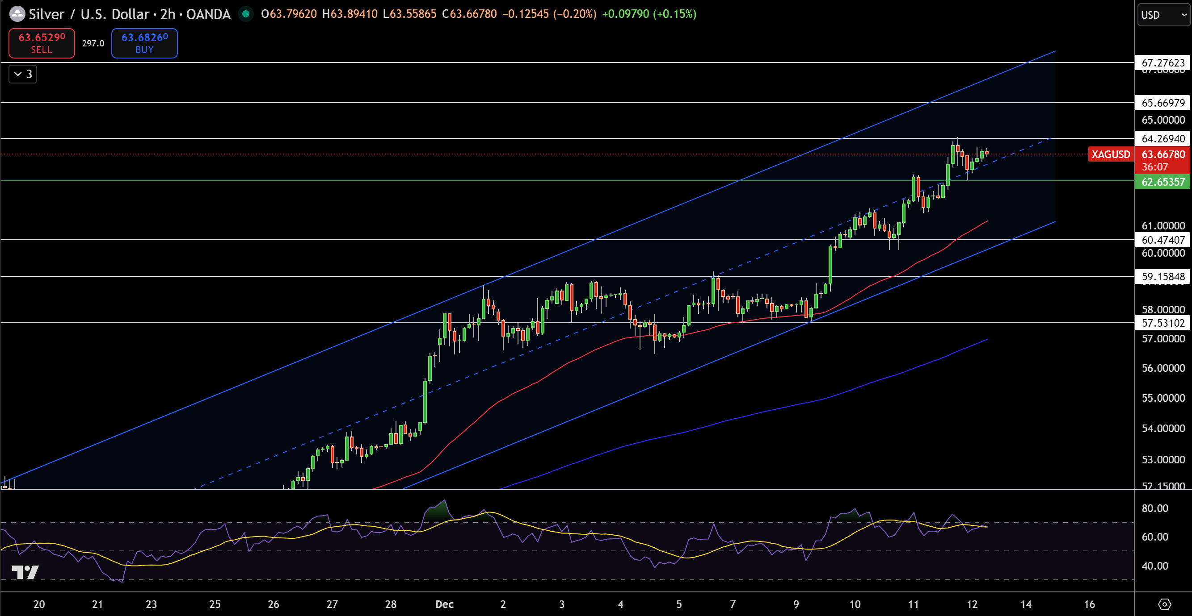Select Dec on the time axis
Image resolution: width=1192 pixels, height=616 pixels.
click(x=445, y=604)
